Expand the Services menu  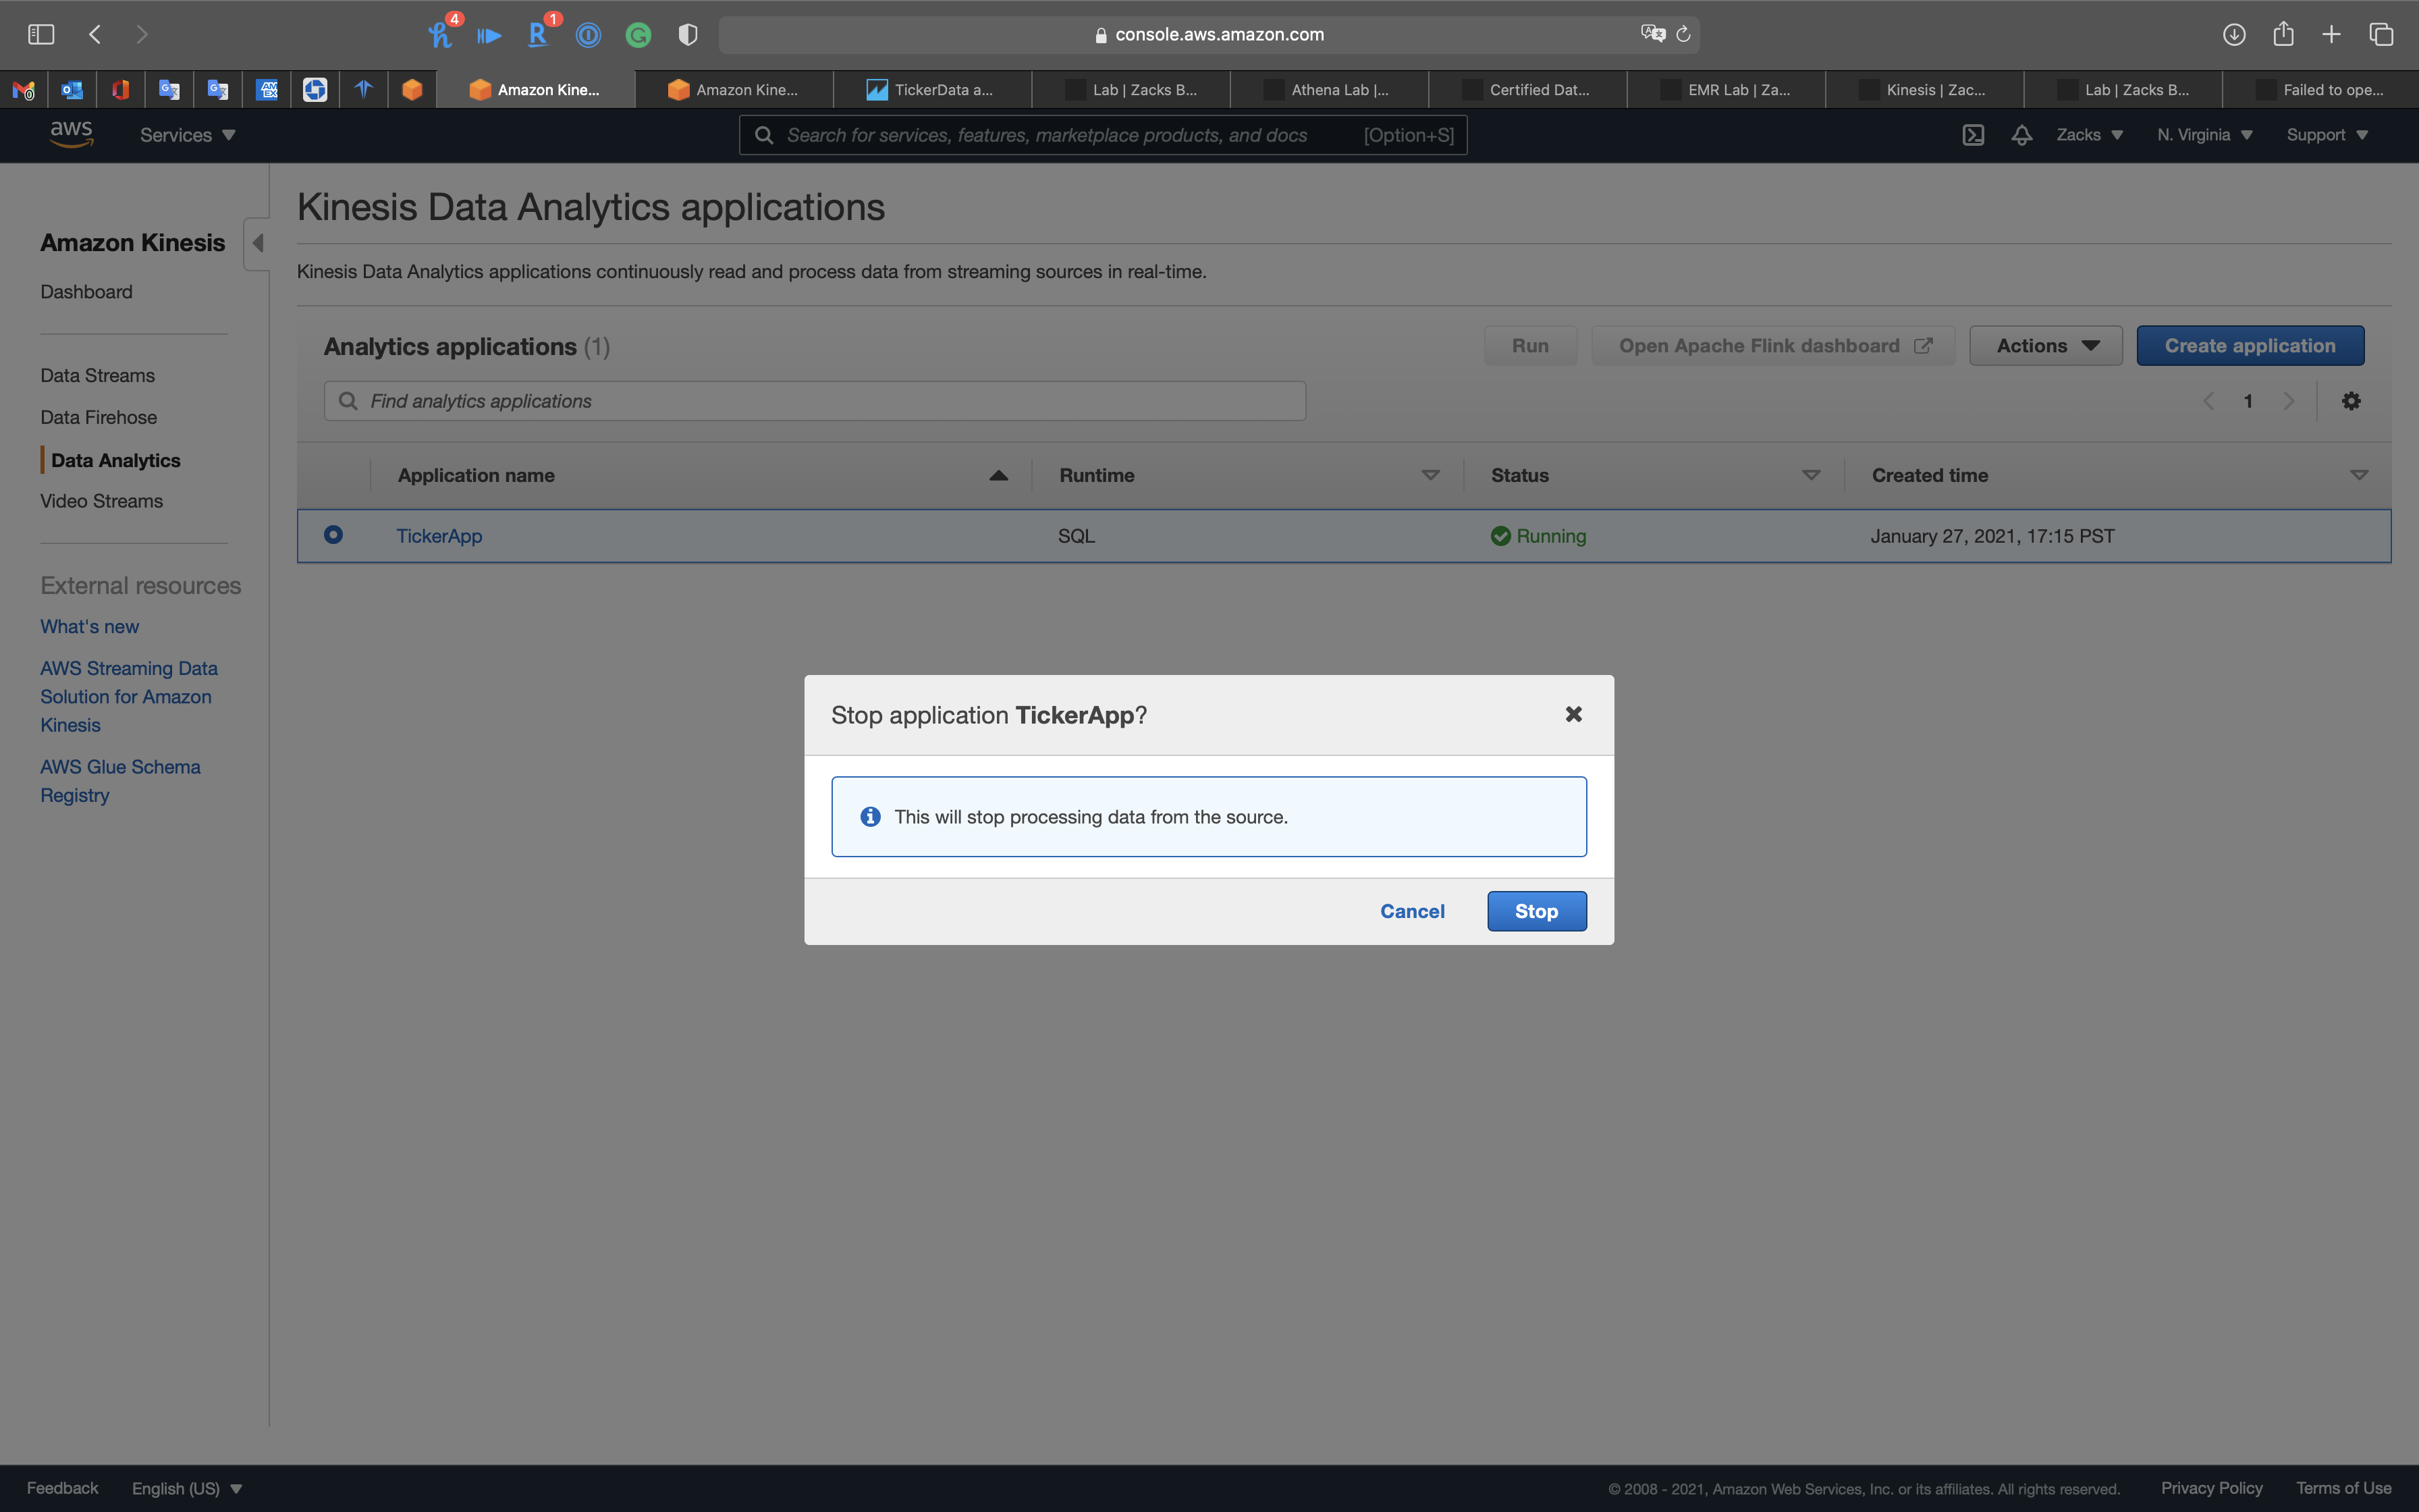[187, 135]
